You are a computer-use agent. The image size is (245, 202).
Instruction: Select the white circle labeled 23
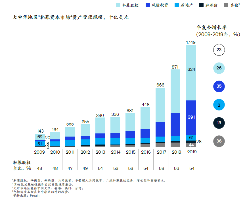219,50
